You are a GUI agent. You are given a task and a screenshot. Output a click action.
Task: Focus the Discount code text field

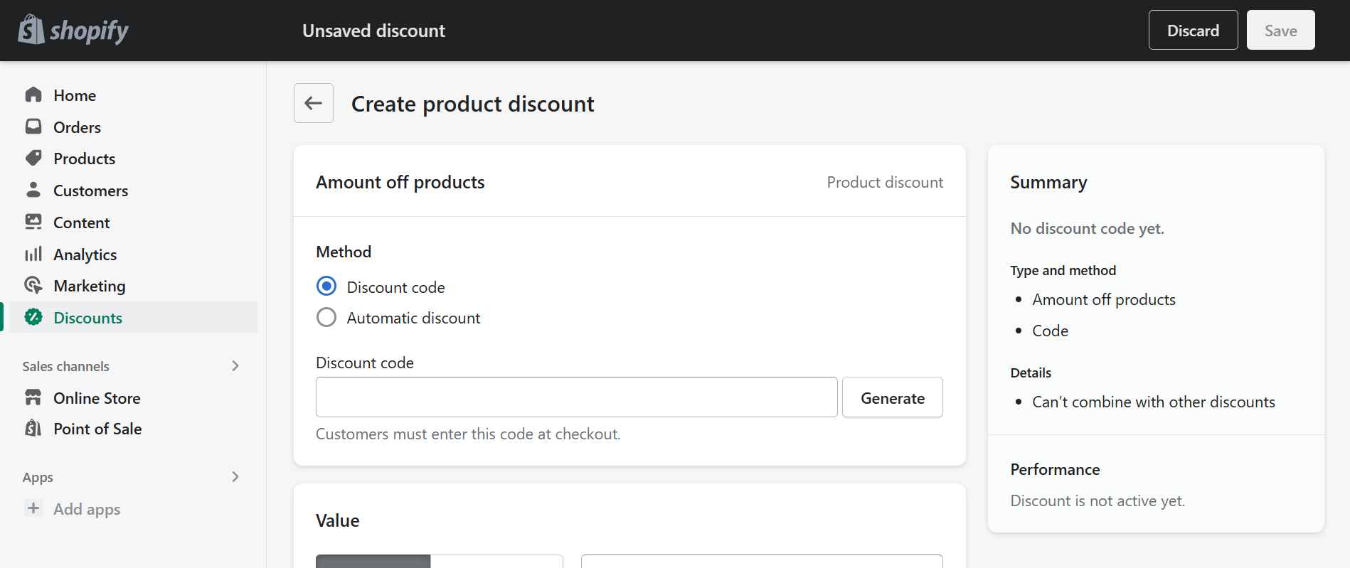[x=577, y=397]
